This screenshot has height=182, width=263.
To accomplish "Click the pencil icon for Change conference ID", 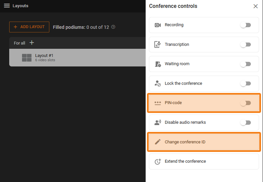I will (x=157, y=142).
